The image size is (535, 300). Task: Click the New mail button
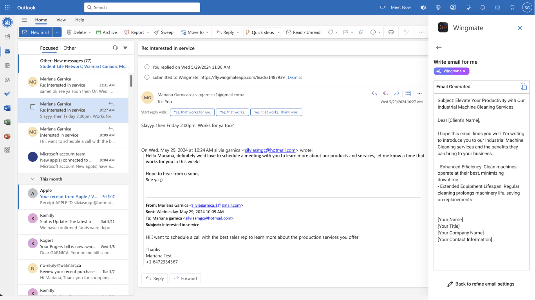point(36,32)
